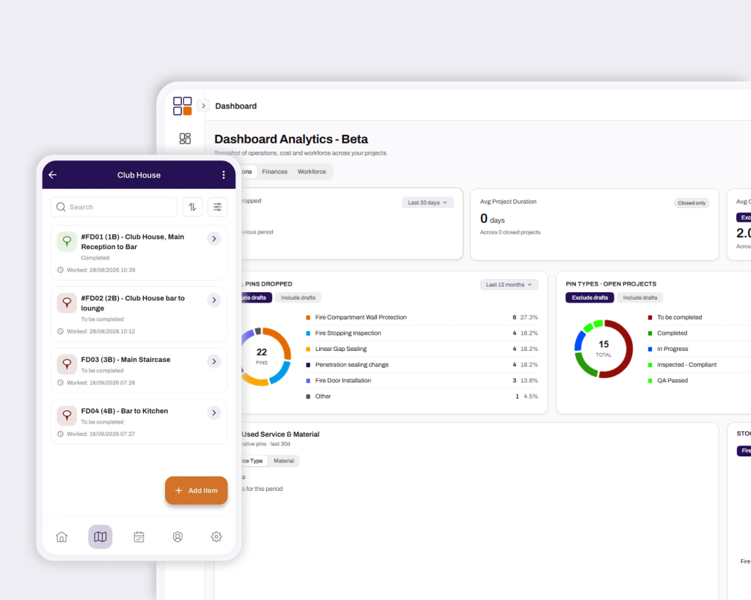Click yellow swatch for Linear Gap Sealing
This screenshot has width=751, height=600.
308,349
